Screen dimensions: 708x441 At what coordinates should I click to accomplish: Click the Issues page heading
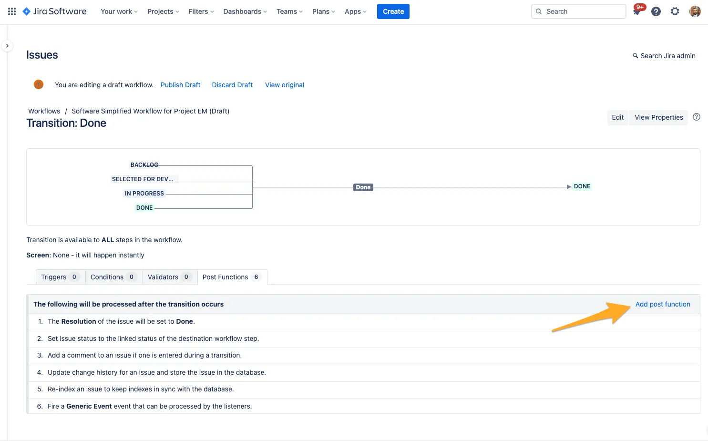pyautogui.click(x=42, y=55)
